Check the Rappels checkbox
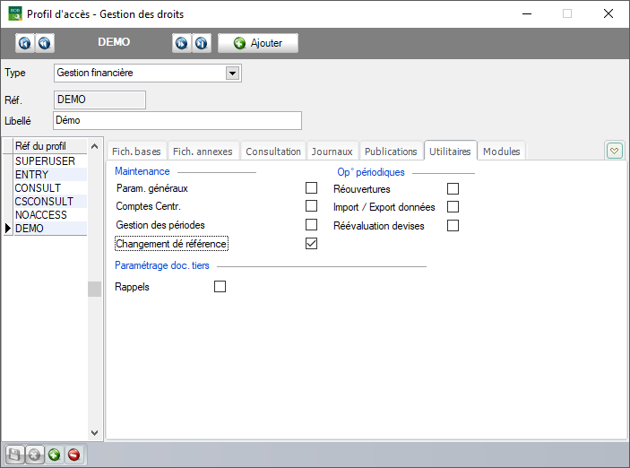Image resolution: width=630 pixels, height=468 pixels. click(x=220, y=287)
